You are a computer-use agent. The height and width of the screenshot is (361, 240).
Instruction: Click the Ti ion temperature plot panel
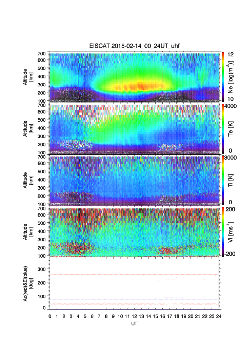click(x=134, y=180)
